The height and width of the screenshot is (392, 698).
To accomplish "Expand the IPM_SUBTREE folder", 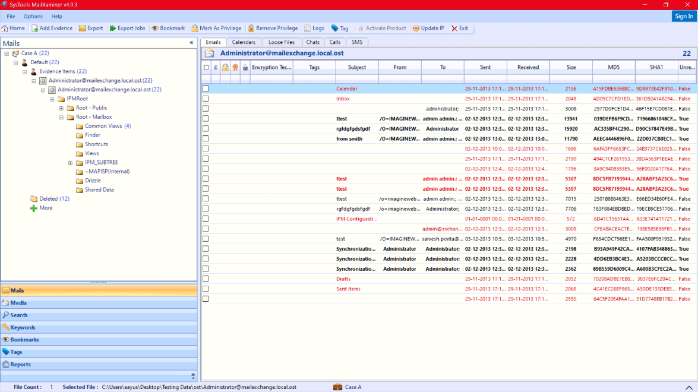I will [x=70, y=163].
